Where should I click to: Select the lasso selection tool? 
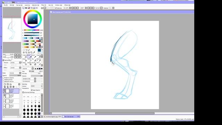point(26,50)
